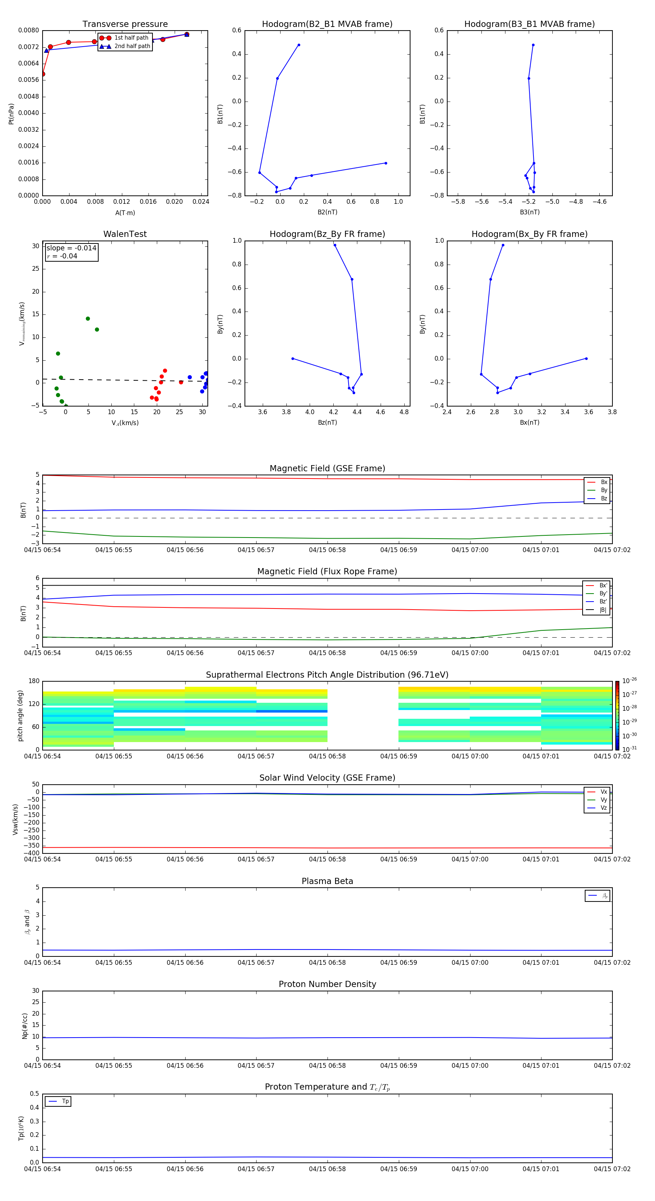Click the "Transverse pressure" plot title
655x1201 pixels.
125,24
